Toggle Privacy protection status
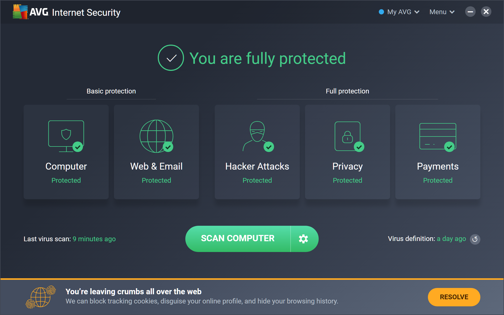 point(359,147)
